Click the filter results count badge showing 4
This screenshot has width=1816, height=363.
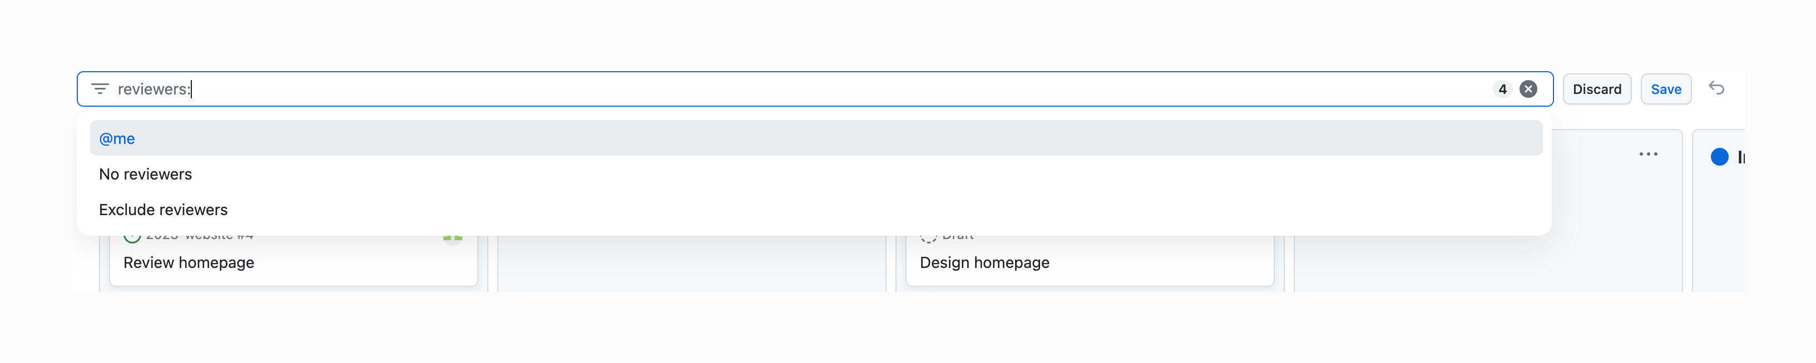(1502, 89)
